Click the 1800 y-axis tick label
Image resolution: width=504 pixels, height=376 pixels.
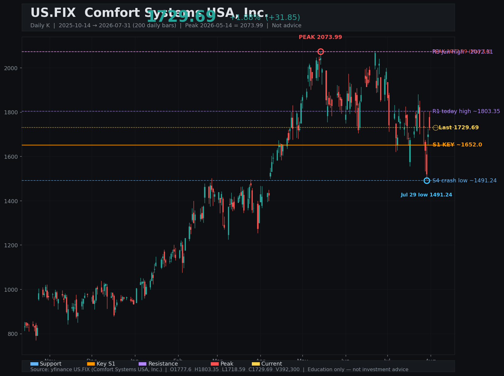pos(11,112)
